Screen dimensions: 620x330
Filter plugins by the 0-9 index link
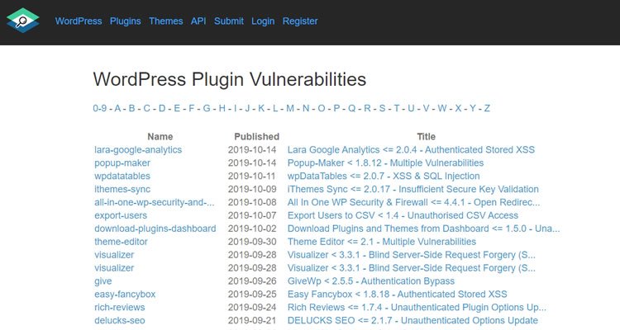tap(100, 108)
